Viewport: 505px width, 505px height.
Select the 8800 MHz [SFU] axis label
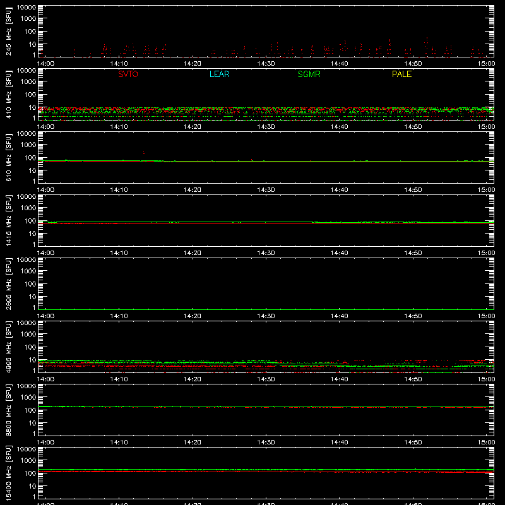[8, 410]
